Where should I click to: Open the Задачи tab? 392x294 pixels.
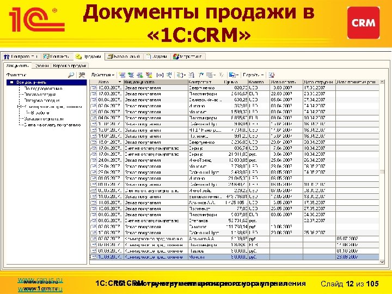157,57
